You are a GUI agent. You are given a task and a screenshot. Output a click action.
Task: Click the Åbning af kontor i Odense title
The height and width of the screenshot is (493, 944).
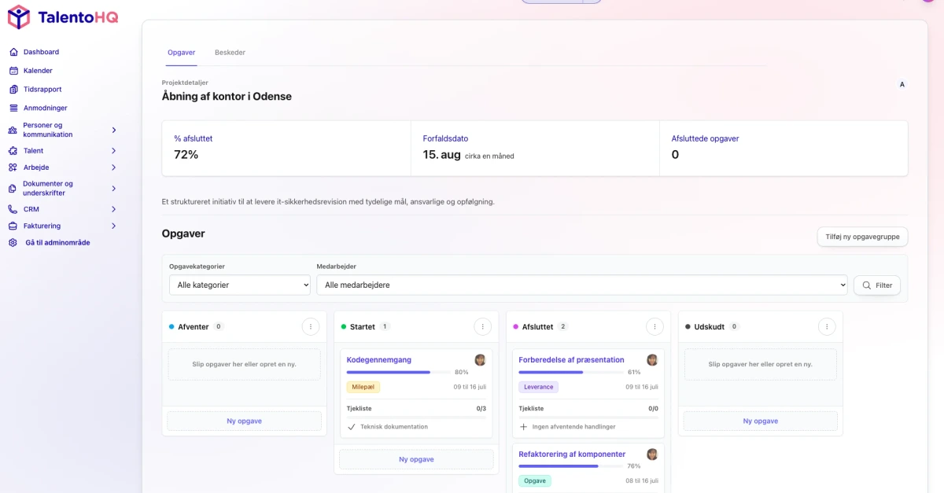(227, 97)
